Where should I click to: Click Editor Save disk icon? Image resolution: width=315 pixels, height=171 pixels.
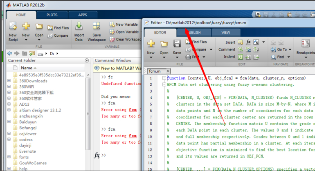(x=177, y=44)
